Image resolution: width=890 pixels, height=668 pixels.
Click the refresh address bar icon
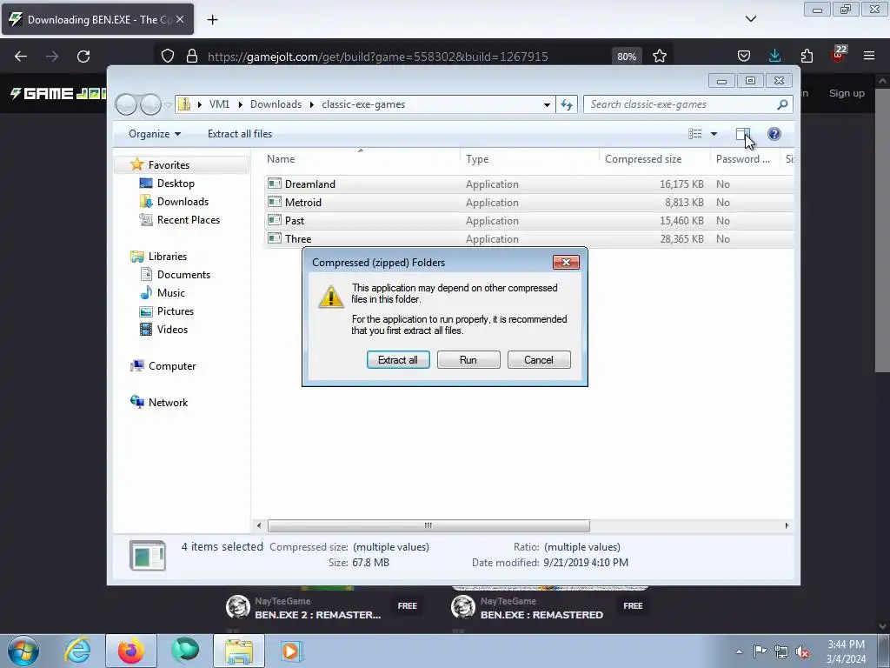[567, 104]
